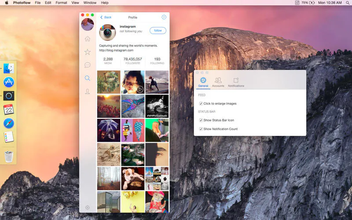
Task: Open the View menu
Action: (x=75, y=3)
